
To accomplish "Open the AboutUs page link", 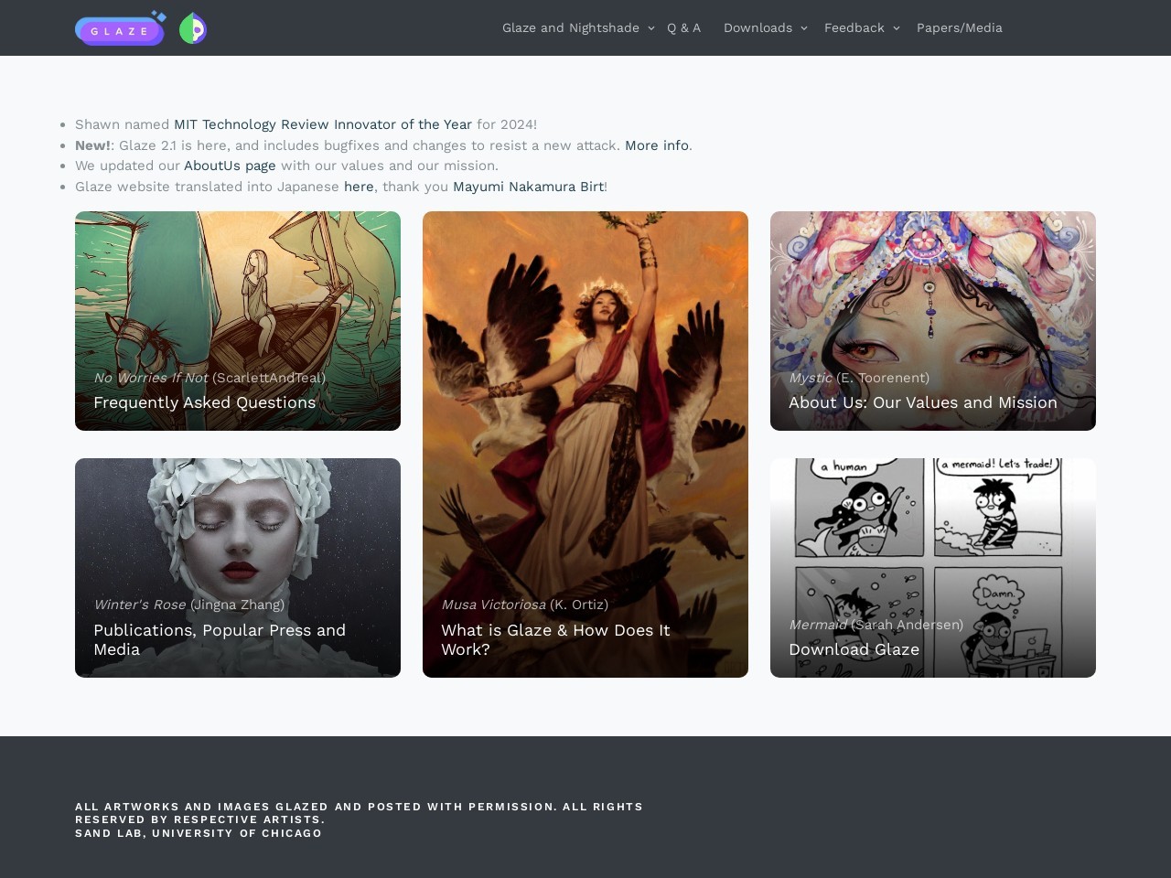I will click(x=230, y=166).
